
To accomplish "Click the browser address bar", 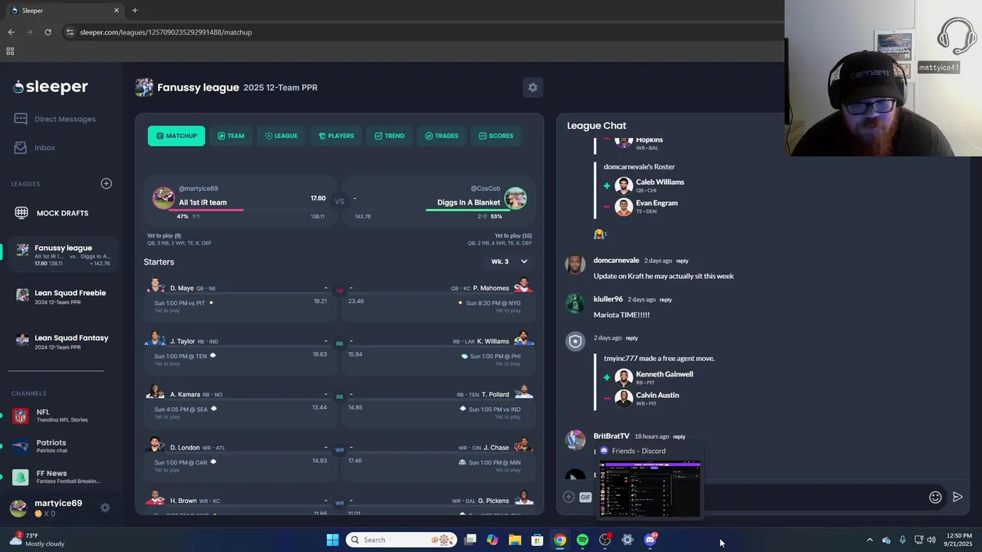I will [x=422, y=32].
